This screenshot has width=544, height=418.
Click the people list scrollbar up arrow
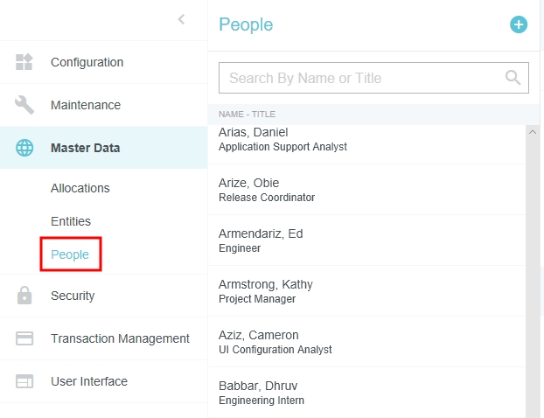[x=533, y=132]
